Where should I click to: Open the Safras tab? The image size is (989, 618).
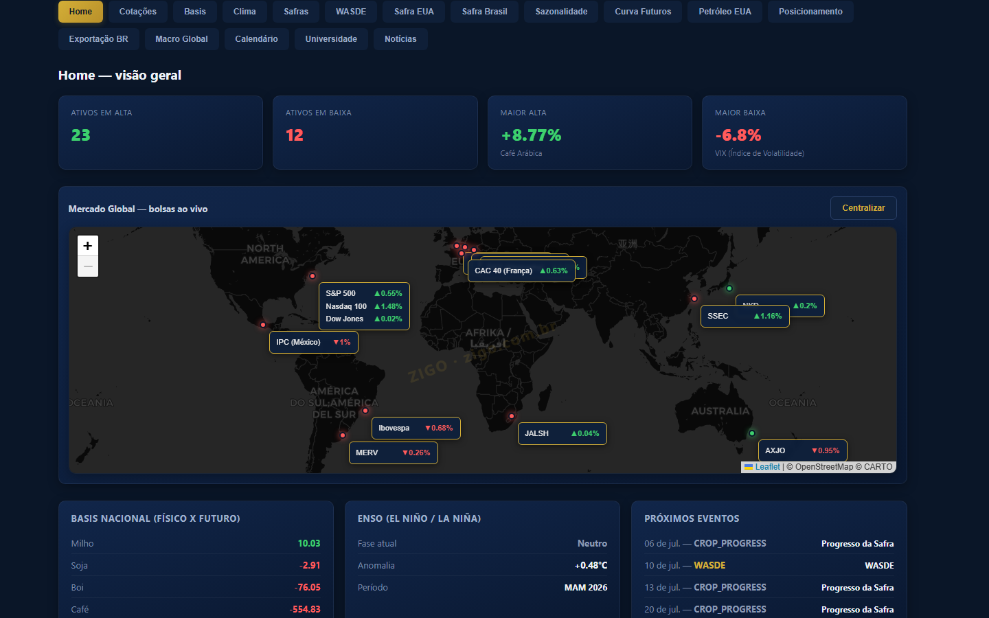[296, 12]
